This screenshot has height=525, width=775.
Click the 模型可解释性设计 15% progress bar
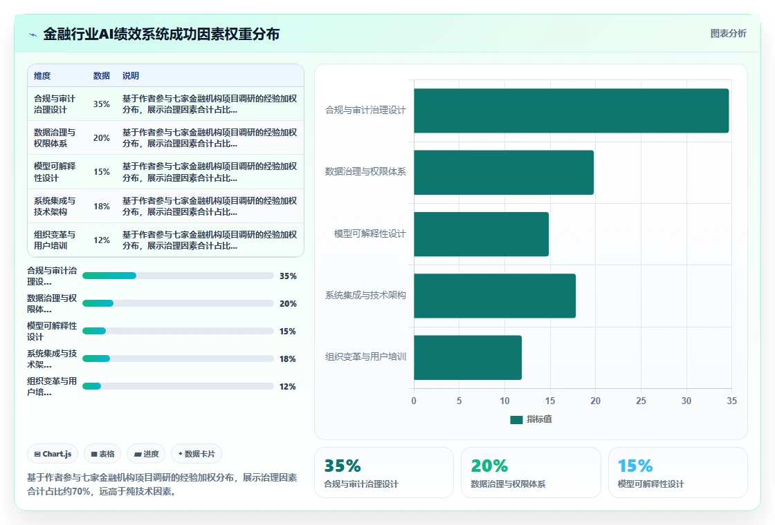click(178, 331)
